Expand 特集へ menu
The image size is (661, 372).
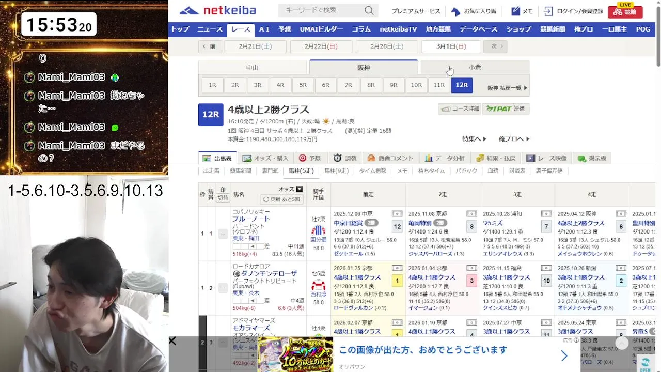tap(474, 139)
